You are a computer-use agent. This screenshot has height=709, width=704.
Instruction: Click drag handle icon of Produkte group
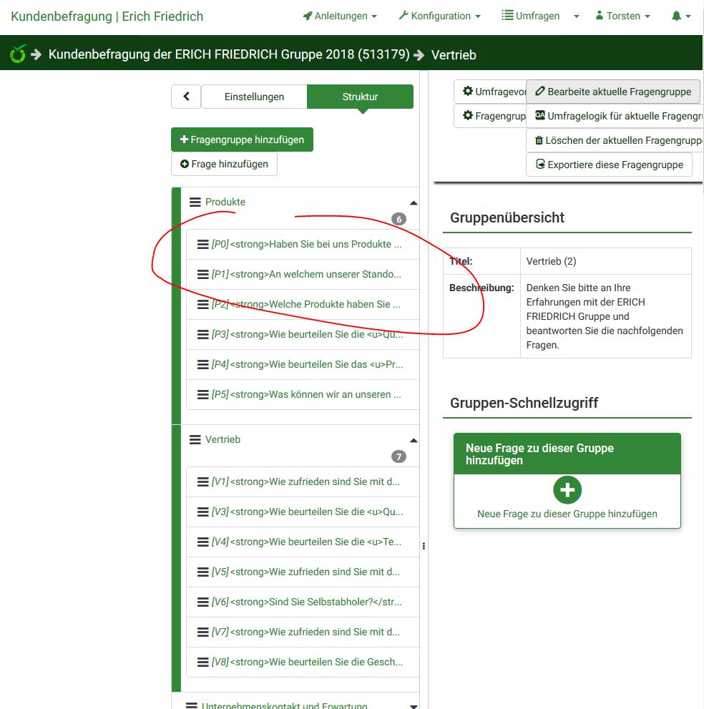[x=195, y=202]
